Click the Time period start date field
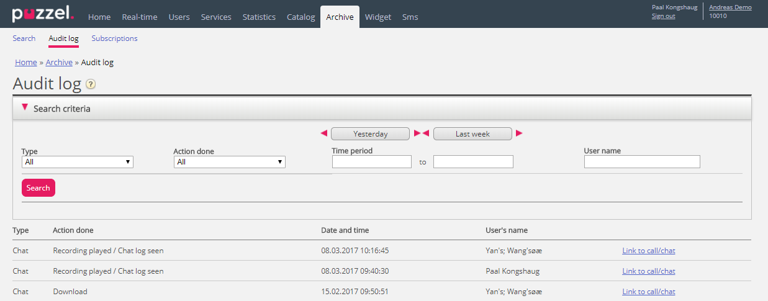The width and height of the screenshot is (768, 301). click(371, 162)
